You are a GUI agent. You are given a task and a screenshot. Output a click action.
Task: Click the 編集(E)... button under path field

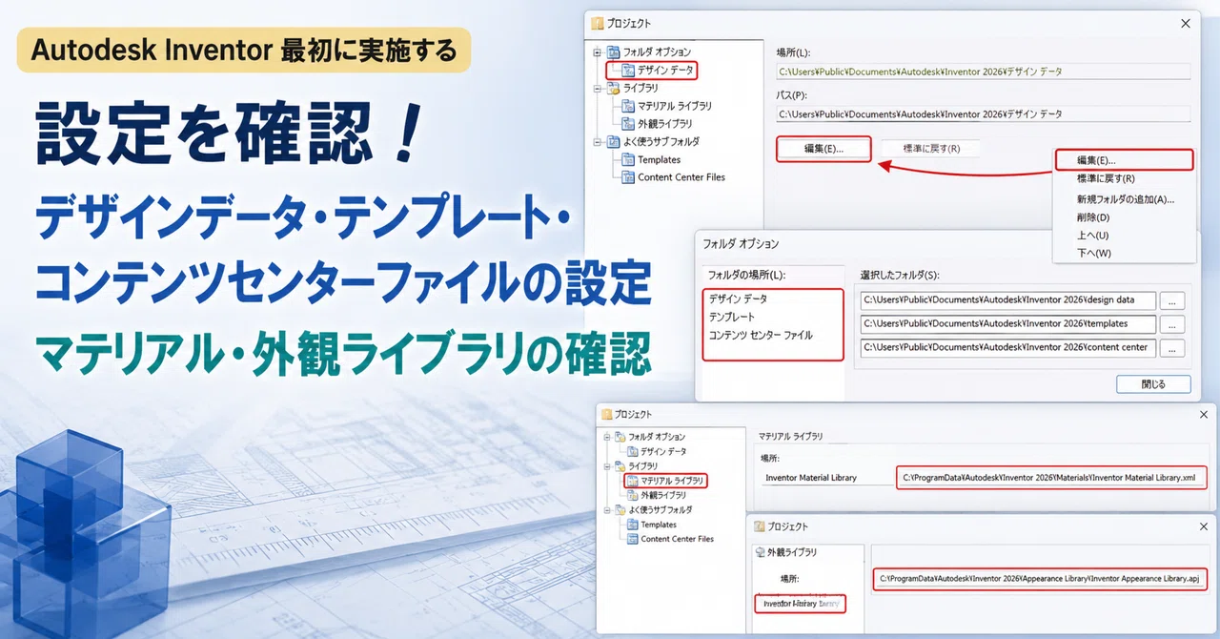(x=823, y=149)
